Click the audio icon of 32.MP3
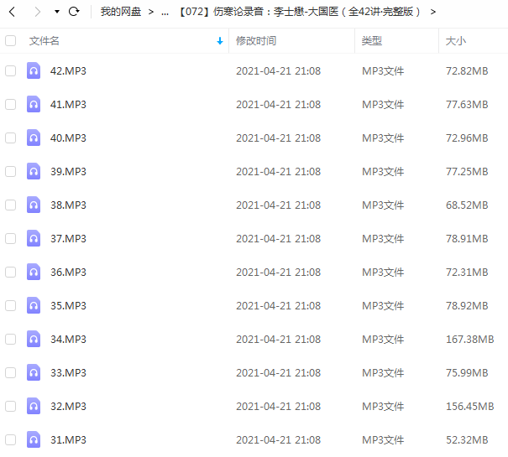The height and width of the screenshot is (457, 508). tap(34, 406)
